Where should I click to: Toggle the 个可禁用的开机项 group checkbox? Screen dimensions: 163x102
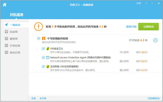click(39, 39)
